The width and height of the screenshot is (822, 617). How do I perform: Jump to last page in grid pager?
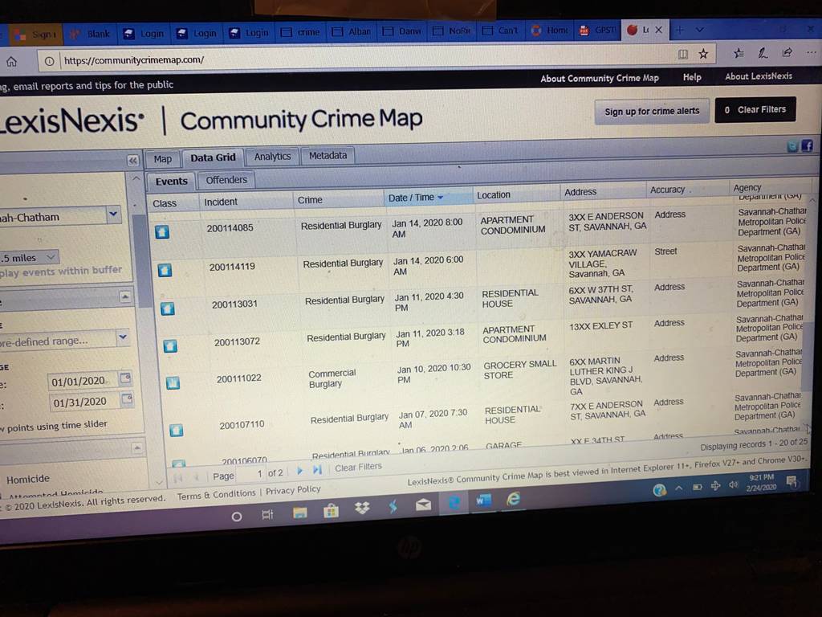tap(317, 469)
